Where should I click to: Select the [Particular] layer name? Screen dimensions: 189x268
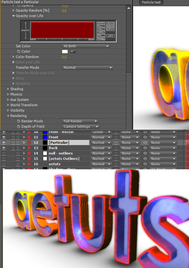[59, 143]
